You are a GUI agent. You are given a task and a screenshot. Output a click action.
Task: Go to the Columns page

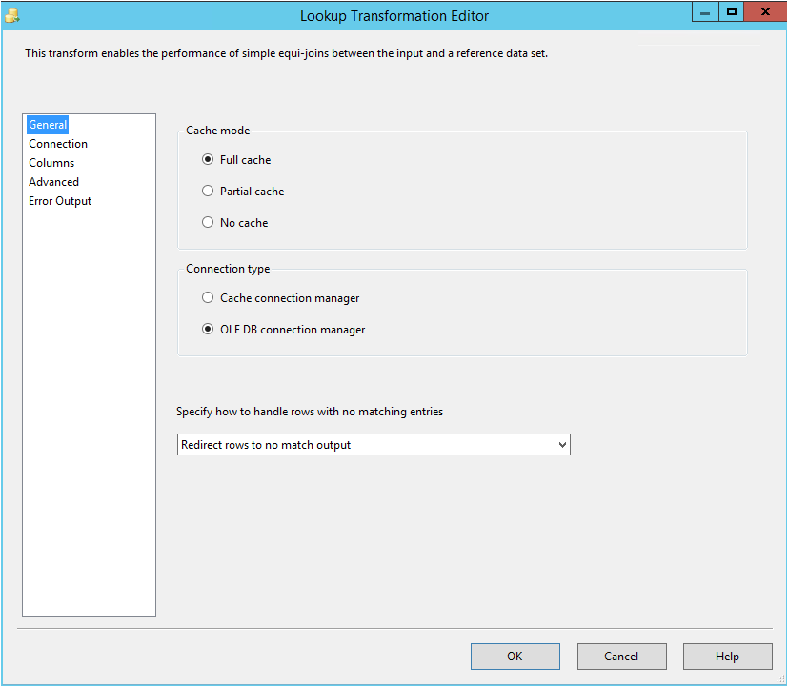51,163
